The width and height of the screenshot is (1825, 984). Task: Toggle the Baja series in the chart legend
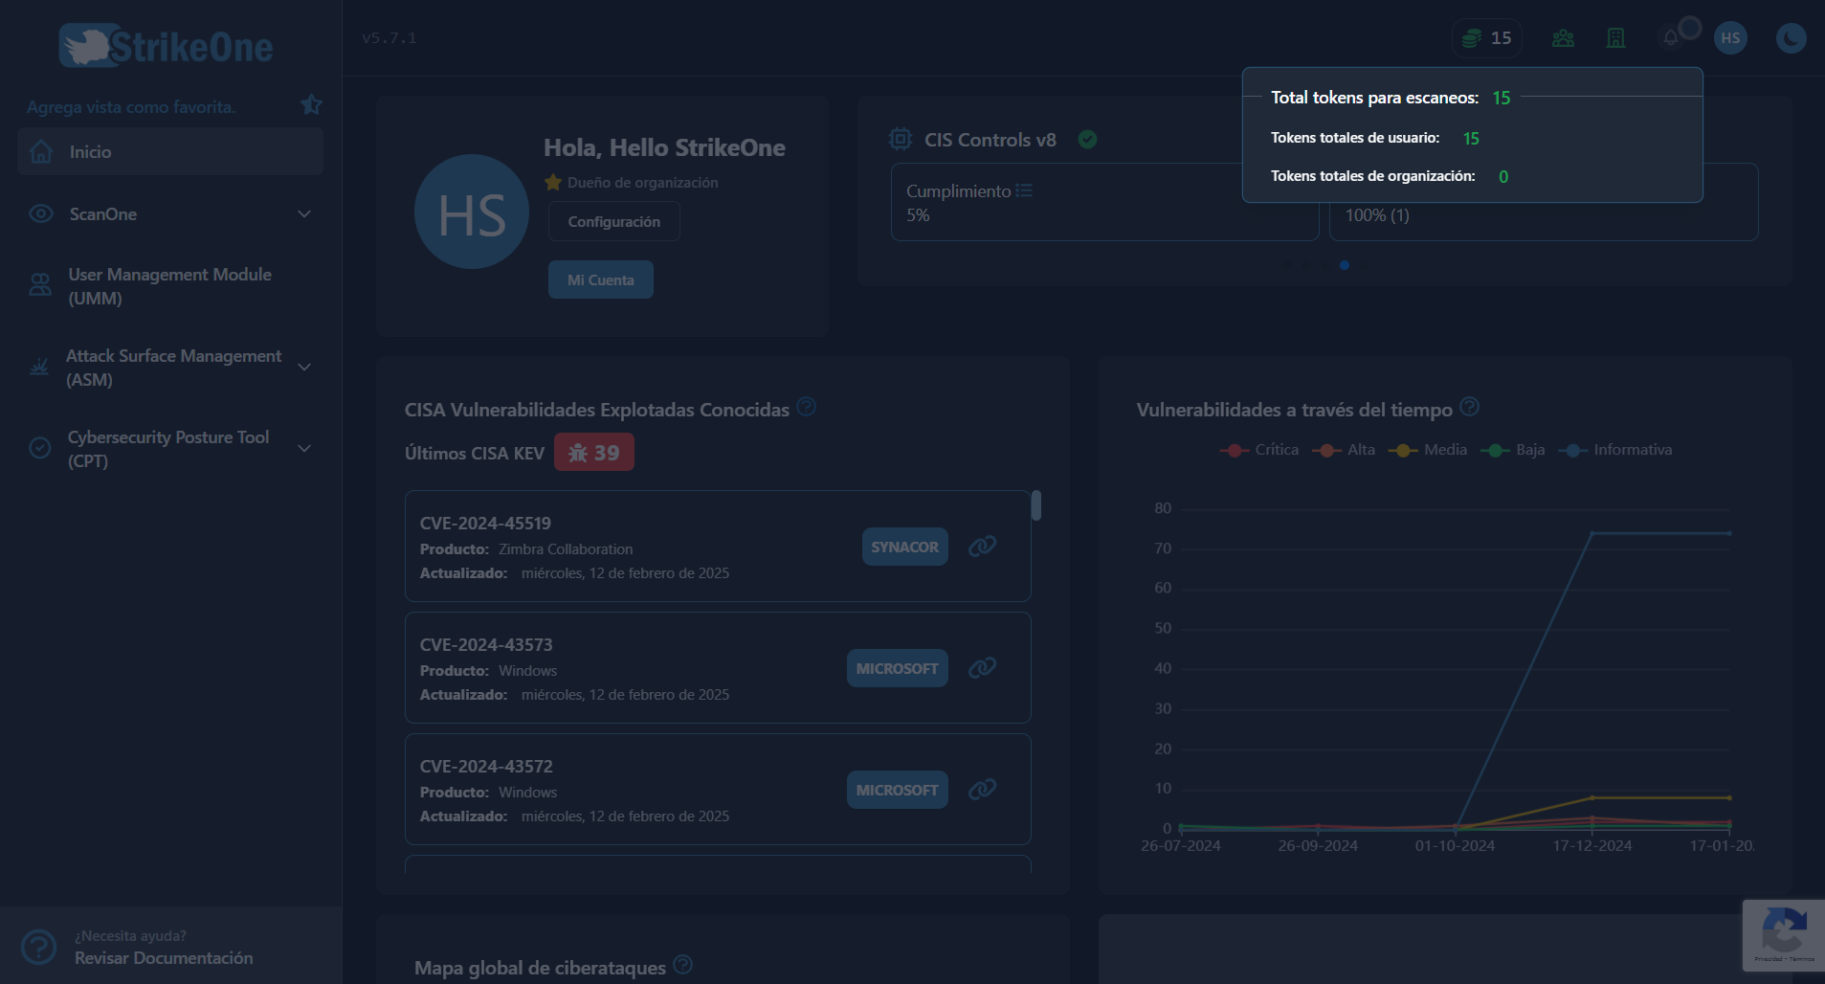1513,450
